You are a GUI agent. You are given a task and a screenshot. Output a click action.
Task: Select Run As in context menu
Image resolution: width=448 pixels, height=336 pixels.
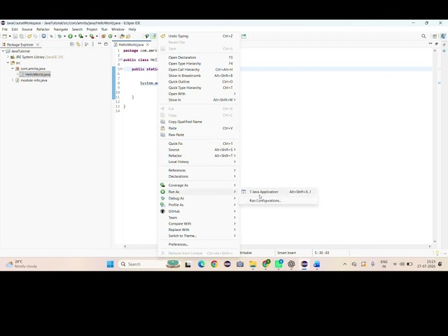click(199, 192)
